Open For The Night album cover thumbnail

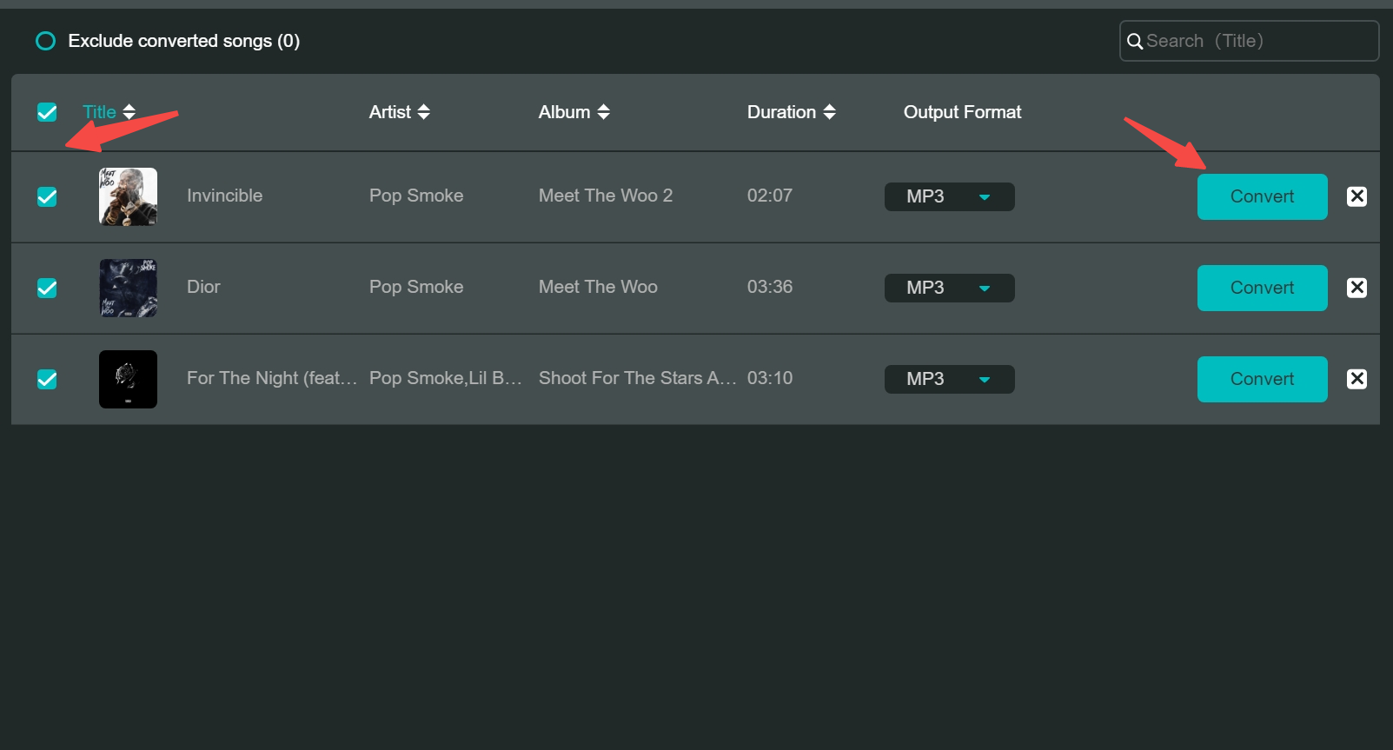click(x=128, y=379)
